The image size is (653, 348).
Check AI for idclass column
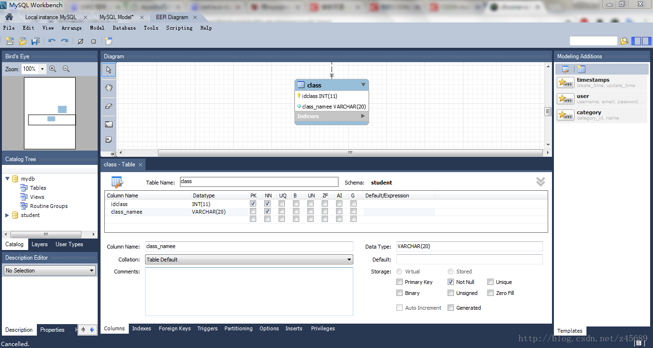coord(339,204)
